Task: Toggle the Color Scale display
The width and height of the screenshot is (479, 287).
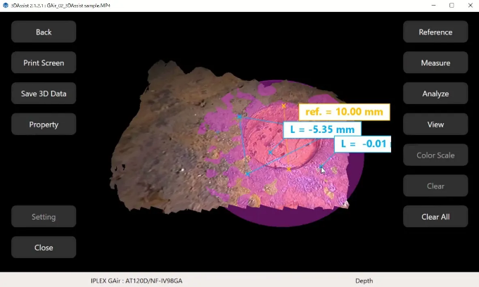Action: (x=435, y=155)
